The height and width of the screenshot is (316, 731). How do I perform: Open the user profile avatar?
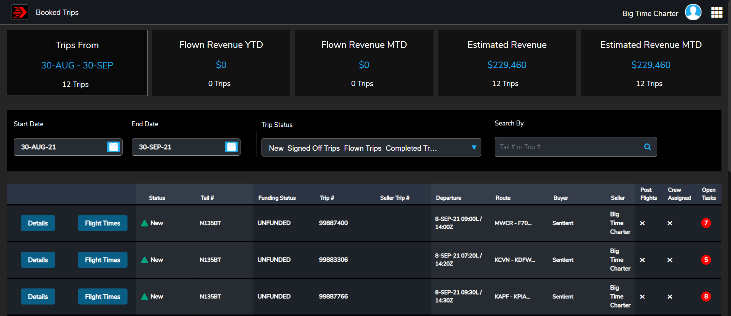tap(693, 12)
